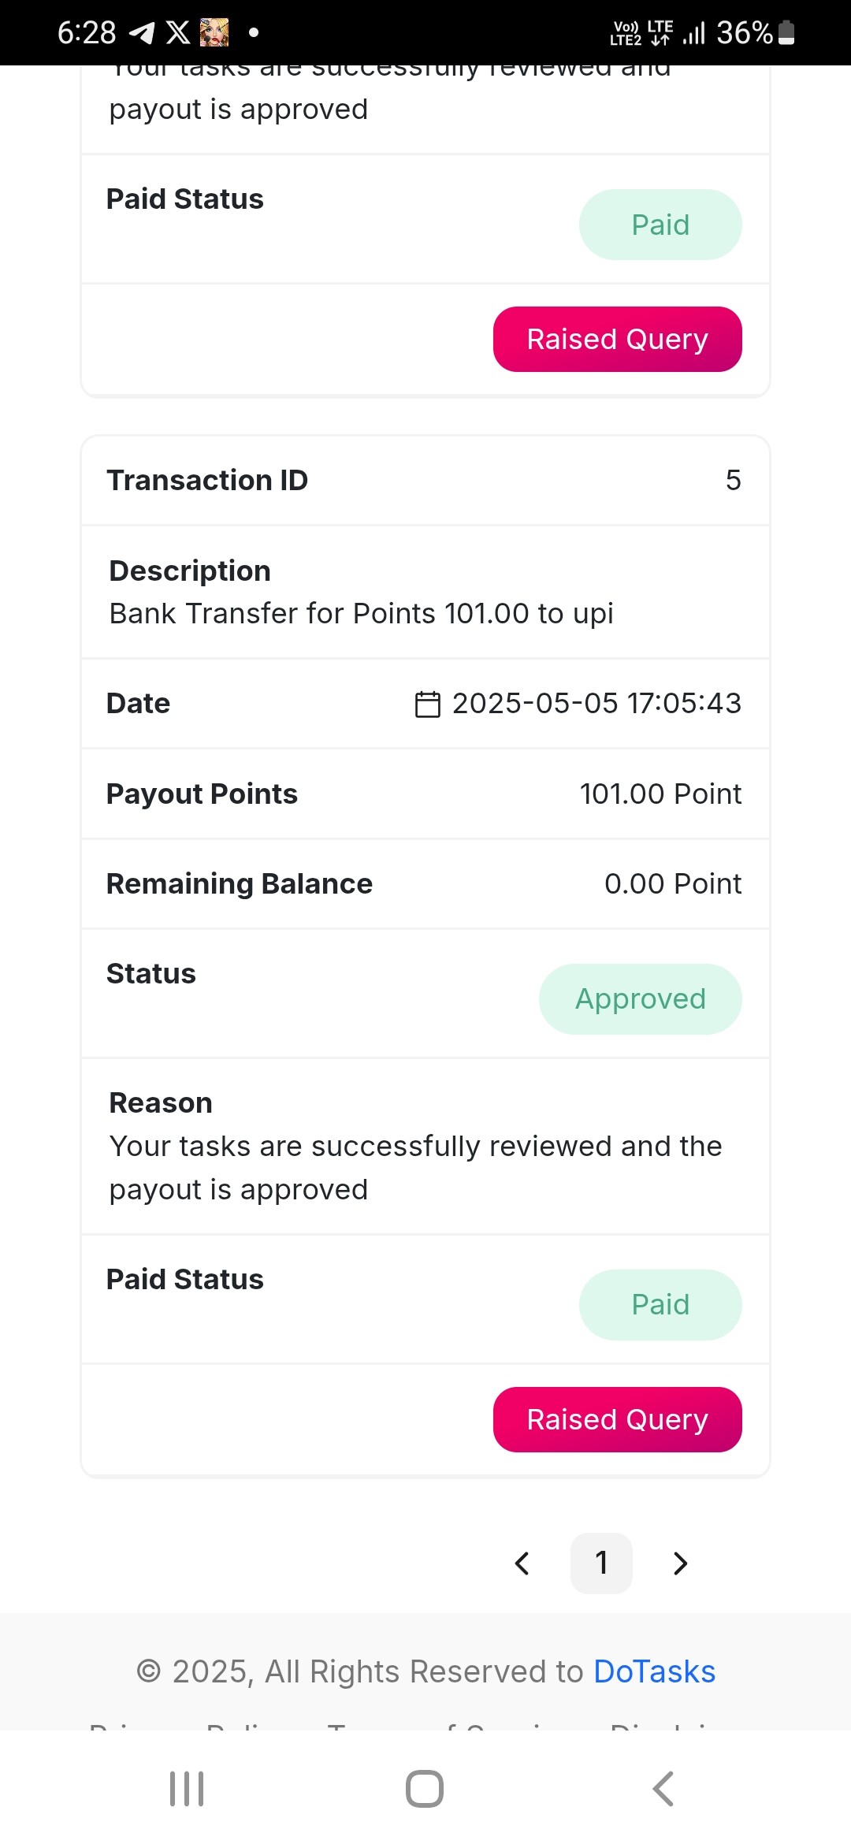Go to next page with right chevron
Screen dimensions: 851x1844
tap(681, 1563)
